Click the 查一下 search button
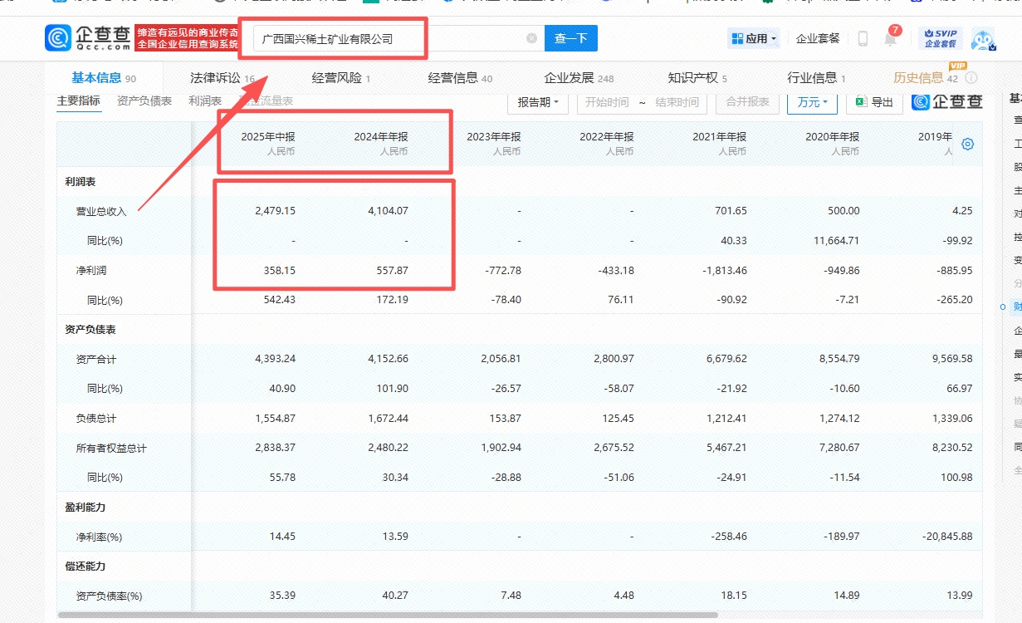This screenshot has width=1022, height=623. pyautogui.click(x=570, y=38)
